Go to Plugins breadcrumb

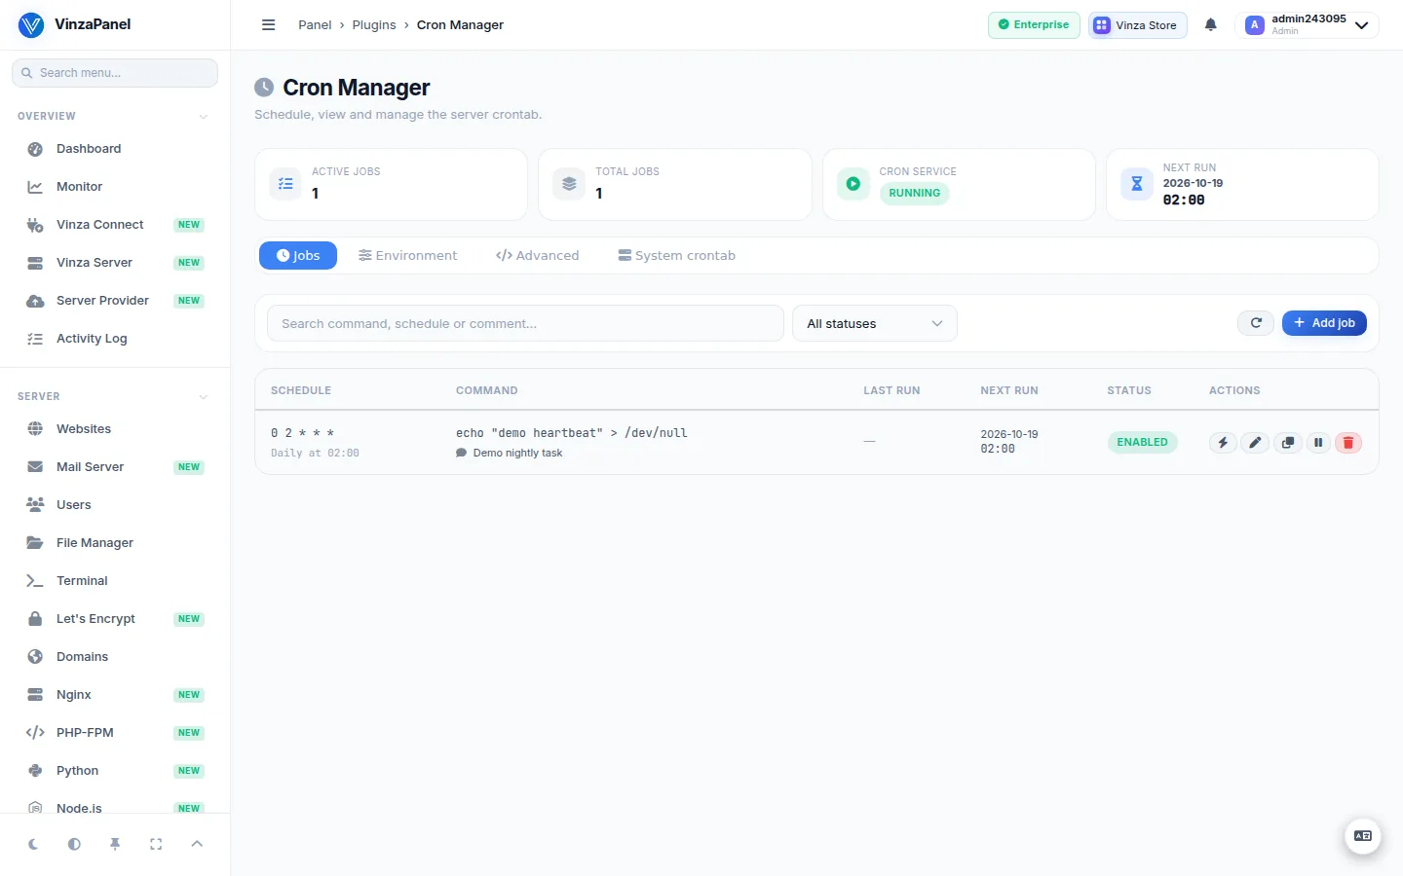point(374,25)
